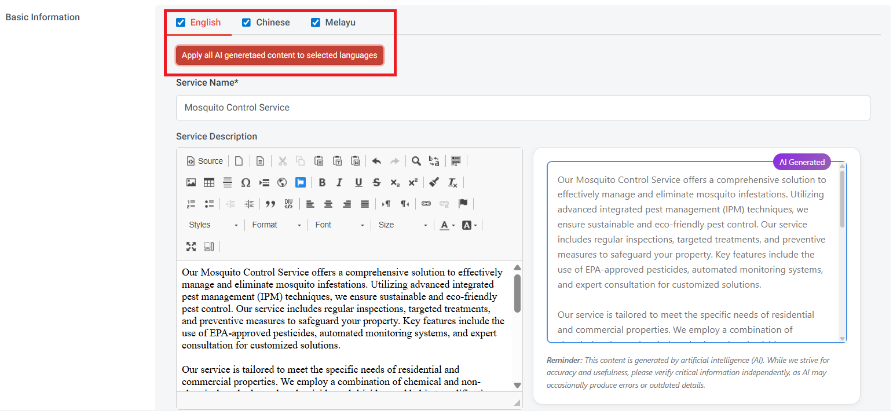
Task: Uncheck the Chinese language checkbox
Action: pos(246,22)
